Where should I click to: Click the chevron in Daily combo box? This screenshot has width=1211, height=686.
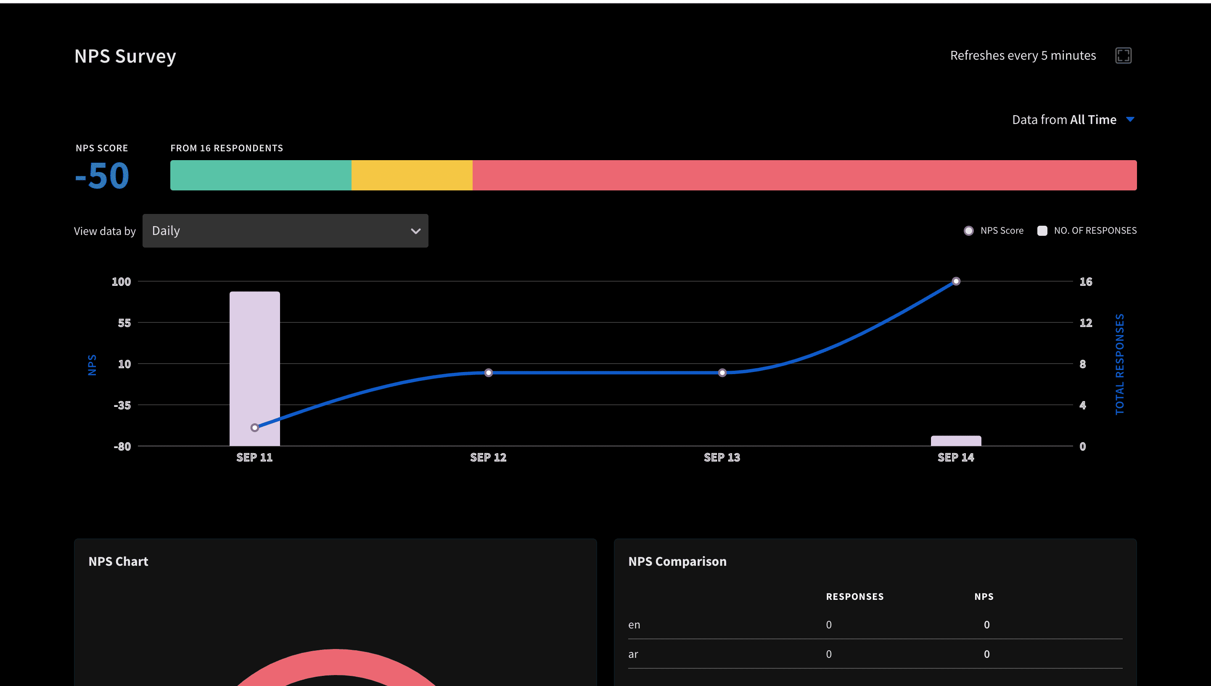pos(415,231)
